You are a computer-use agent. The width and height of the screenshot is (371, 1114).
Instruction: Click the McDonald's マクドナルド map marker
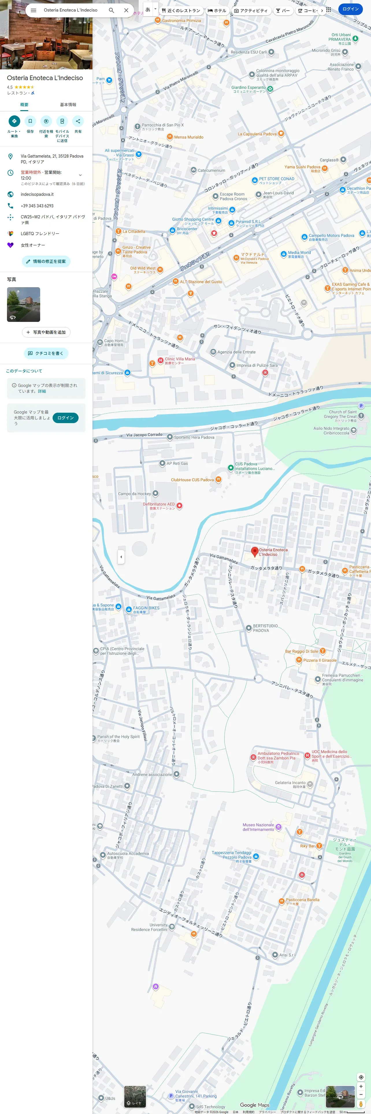236,258
